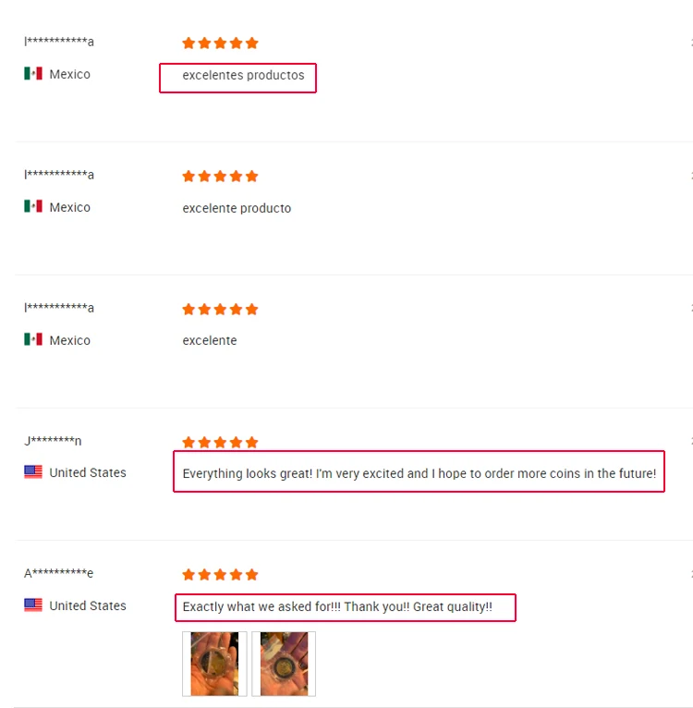The image size is (693, 708).
Task: Click the star rating of A**********e's review
Action: pos(220,574)
